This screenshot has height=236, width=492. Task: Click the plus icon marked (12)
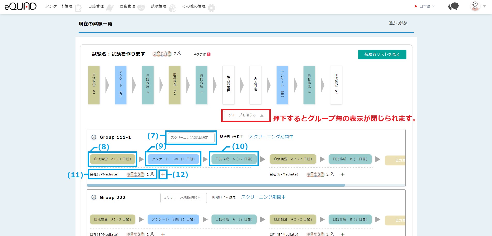pyautogui.click(x=163, y=174)
